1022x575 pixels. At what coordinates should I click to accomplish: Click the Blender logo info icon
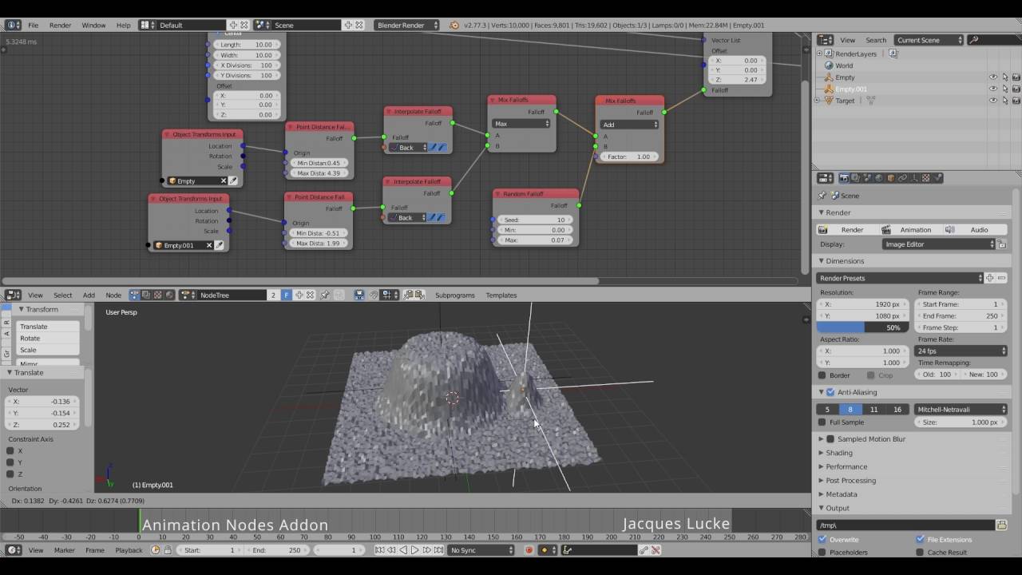pos(454,25)
